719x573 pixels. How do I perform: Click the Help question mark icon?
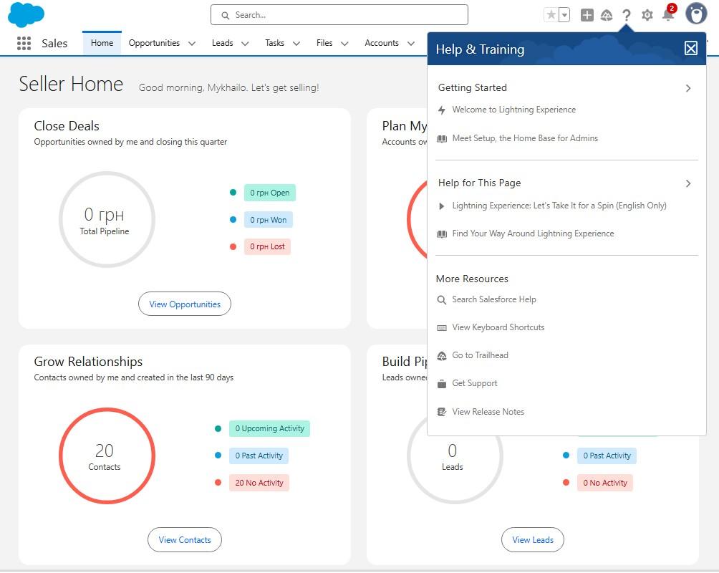point(627,15)
